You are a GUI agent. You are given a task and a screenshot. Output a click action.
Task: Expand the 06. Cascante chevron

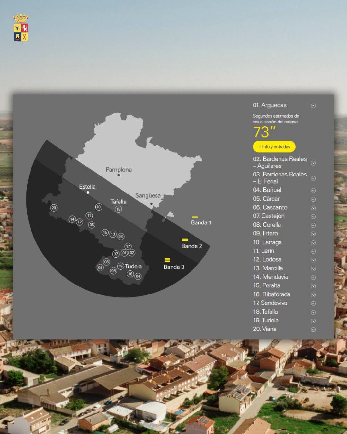coord(313,208)
